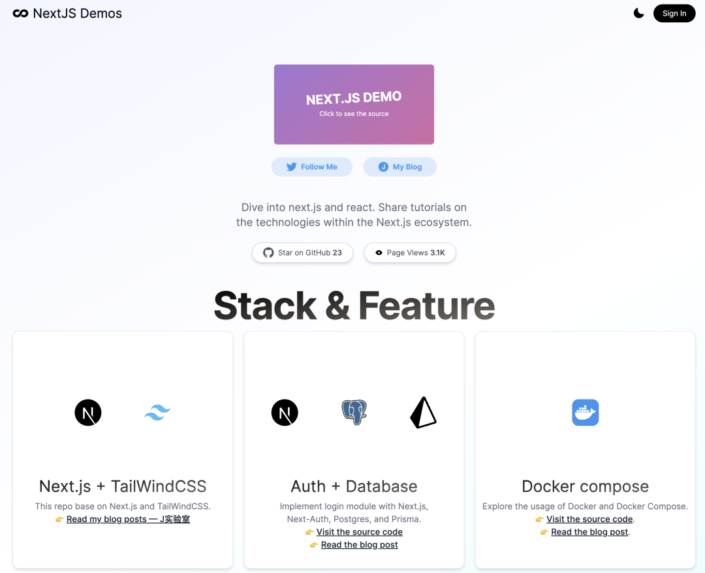705x573 pixels.
Task: Click the Next.js + TailWindCSS heading
Action: 123,486
